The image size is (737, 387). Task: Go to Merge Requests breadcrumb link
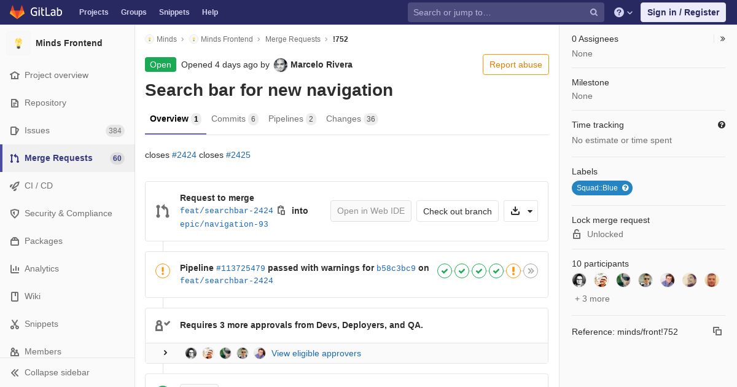coord(293,39)
